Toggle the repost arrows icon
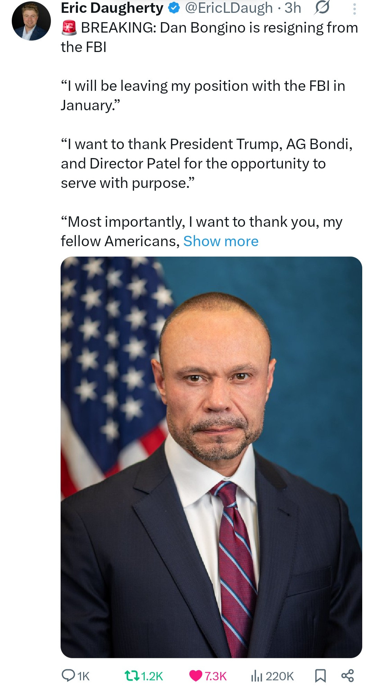Viewport: 374px width, 688px height. tap(132, 675)
